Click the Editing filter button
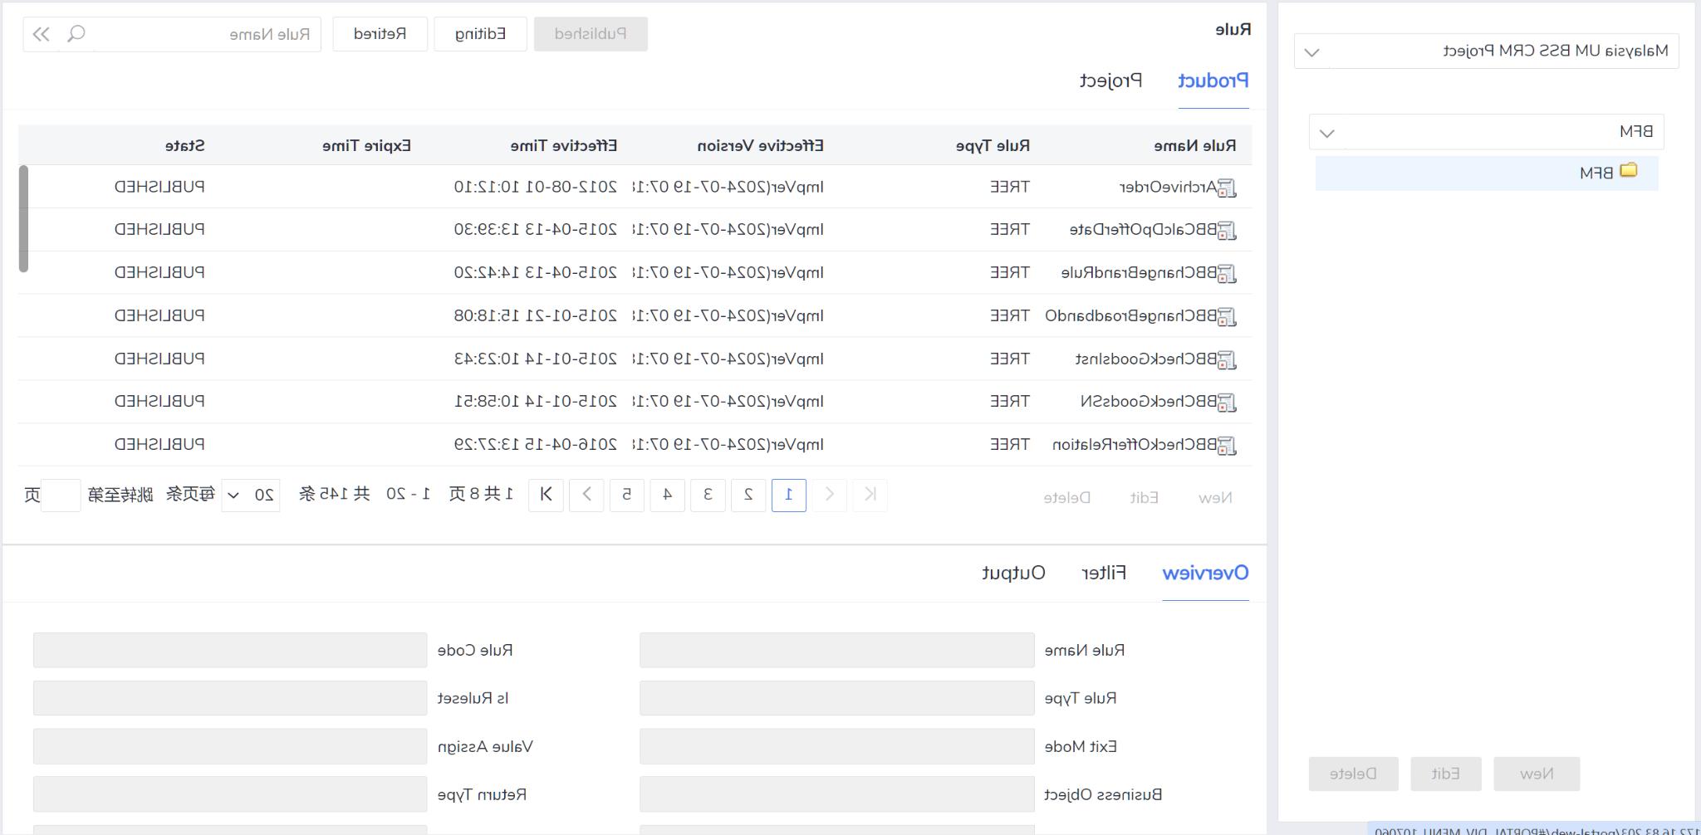The height and width of the screenshot is (835, 1701). click(480, 34)
